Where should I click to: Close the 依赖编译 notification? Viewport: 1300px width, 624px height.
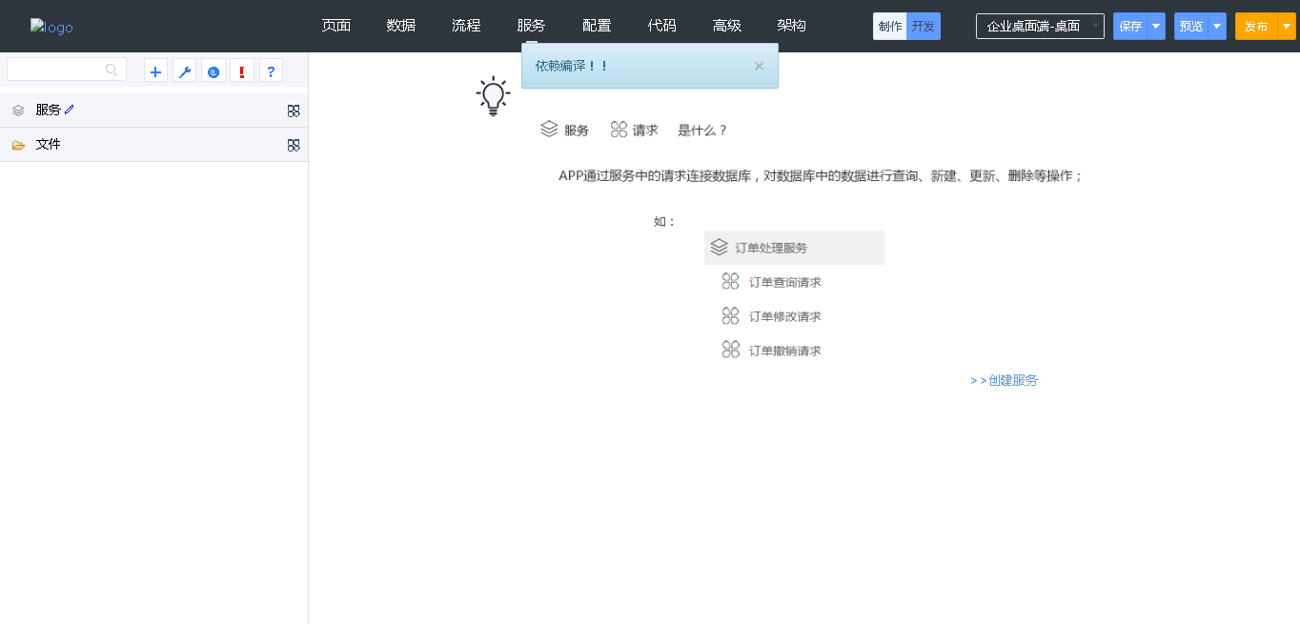point(759,66)
